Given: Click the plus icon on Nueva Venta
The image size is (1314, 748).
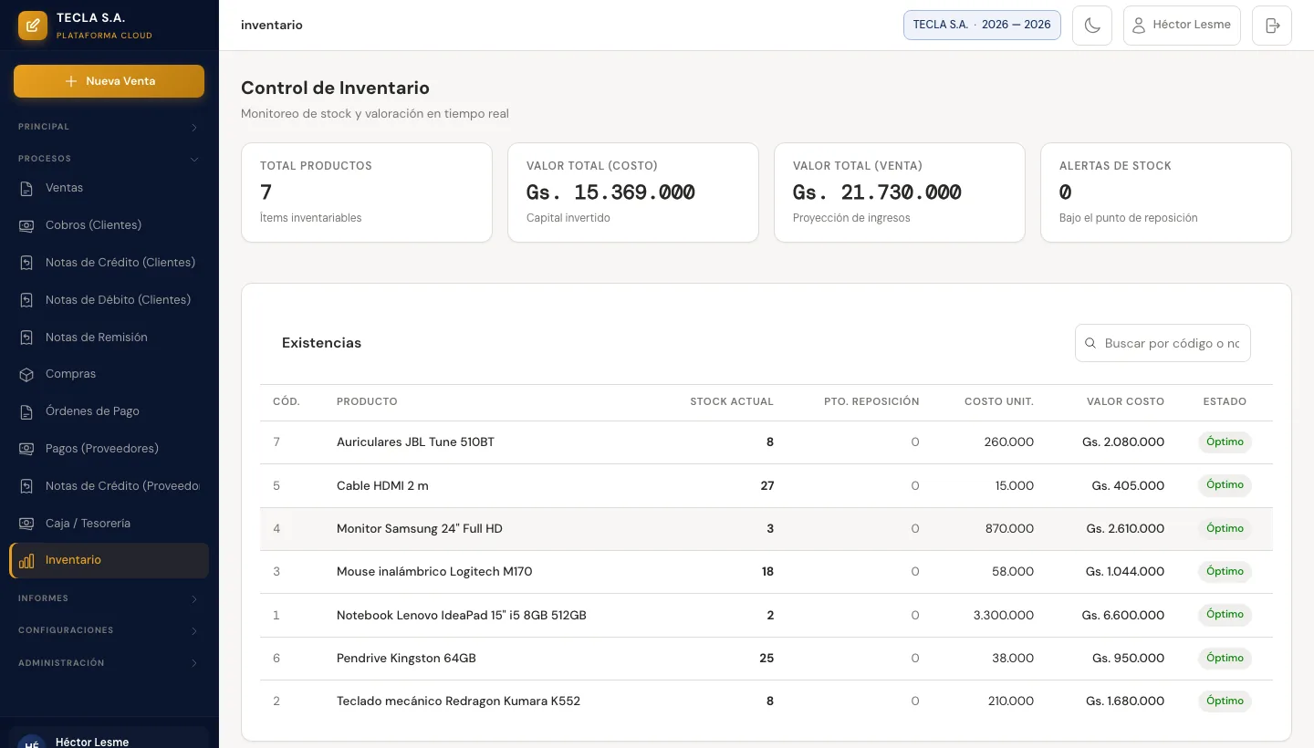Looking at the screenshot, I should [x=71, y=81].
